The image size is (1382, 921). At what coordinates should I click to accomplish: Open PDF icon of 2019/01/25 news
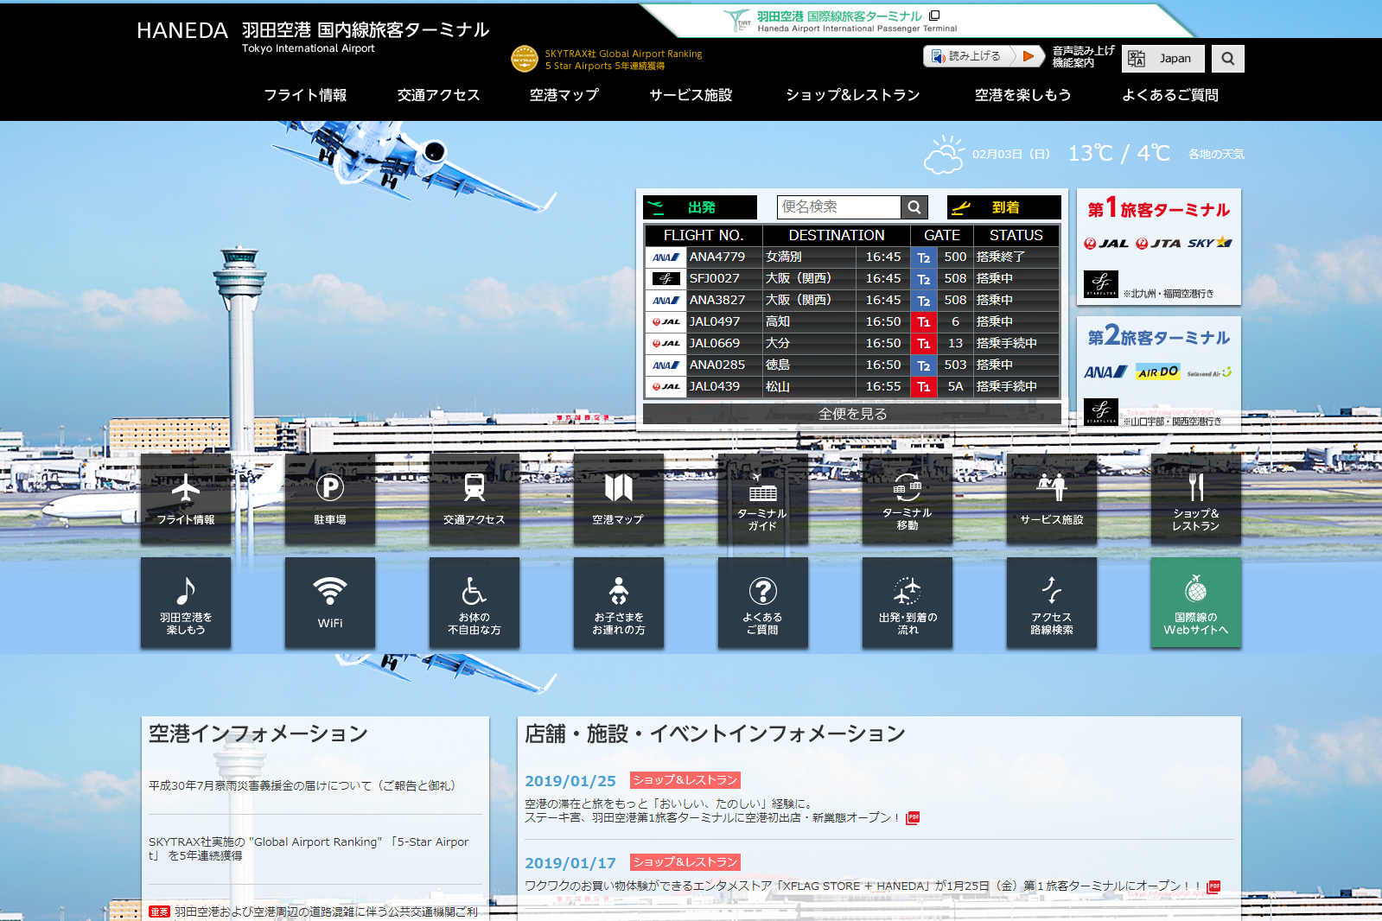coord(913,817)
